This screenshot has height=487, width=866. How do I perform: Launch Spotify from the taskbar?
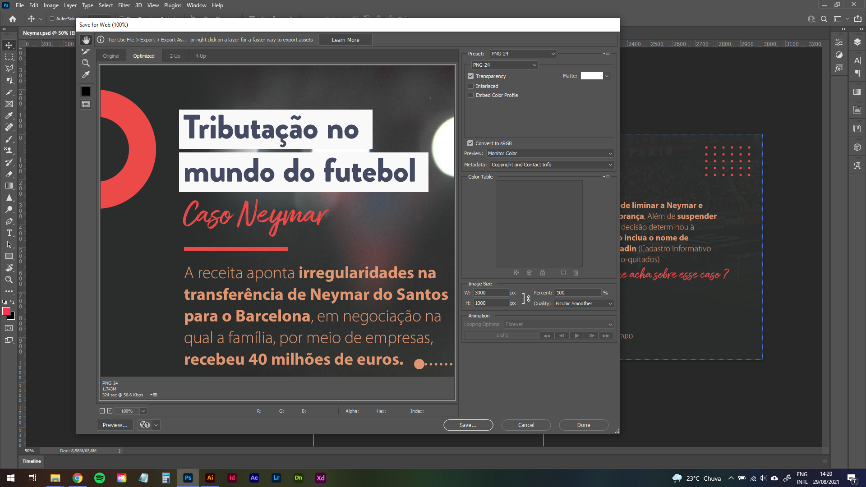pos(100,478)
